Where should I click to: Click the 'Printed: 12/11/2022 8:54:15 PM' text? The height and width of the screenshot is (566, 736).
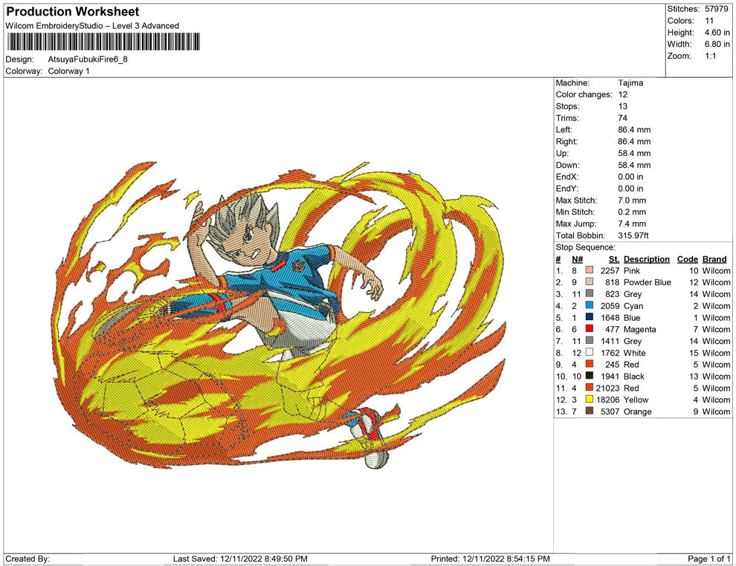coord(490,559)
